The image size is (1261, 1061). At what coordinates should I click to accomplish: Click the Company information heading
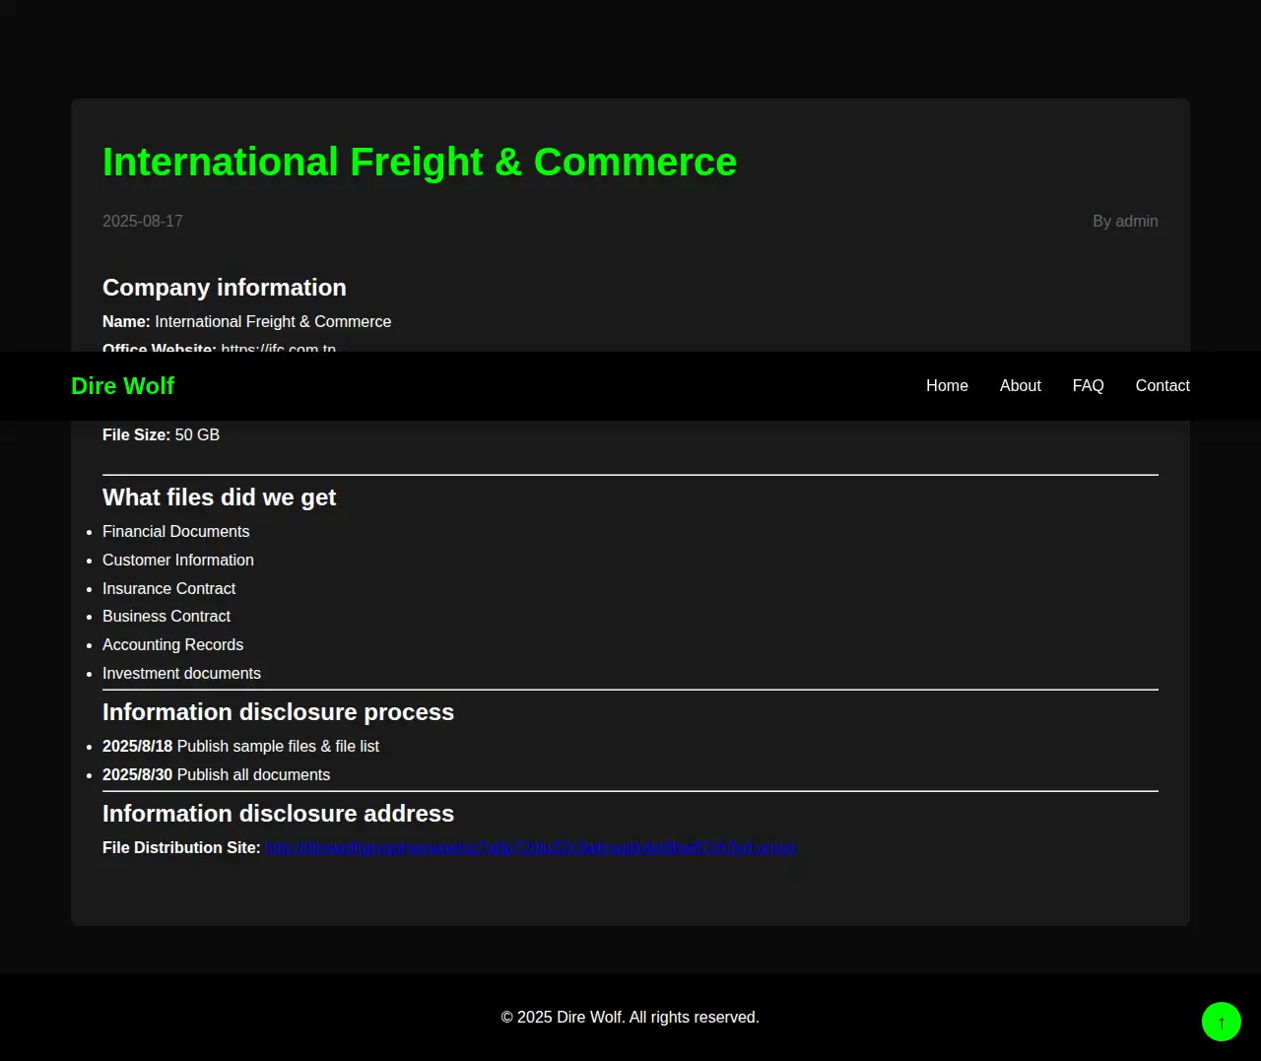[x=225, y=288]
